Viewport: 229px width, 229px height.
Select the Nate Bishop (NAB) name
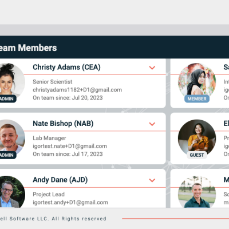point(63,124)
